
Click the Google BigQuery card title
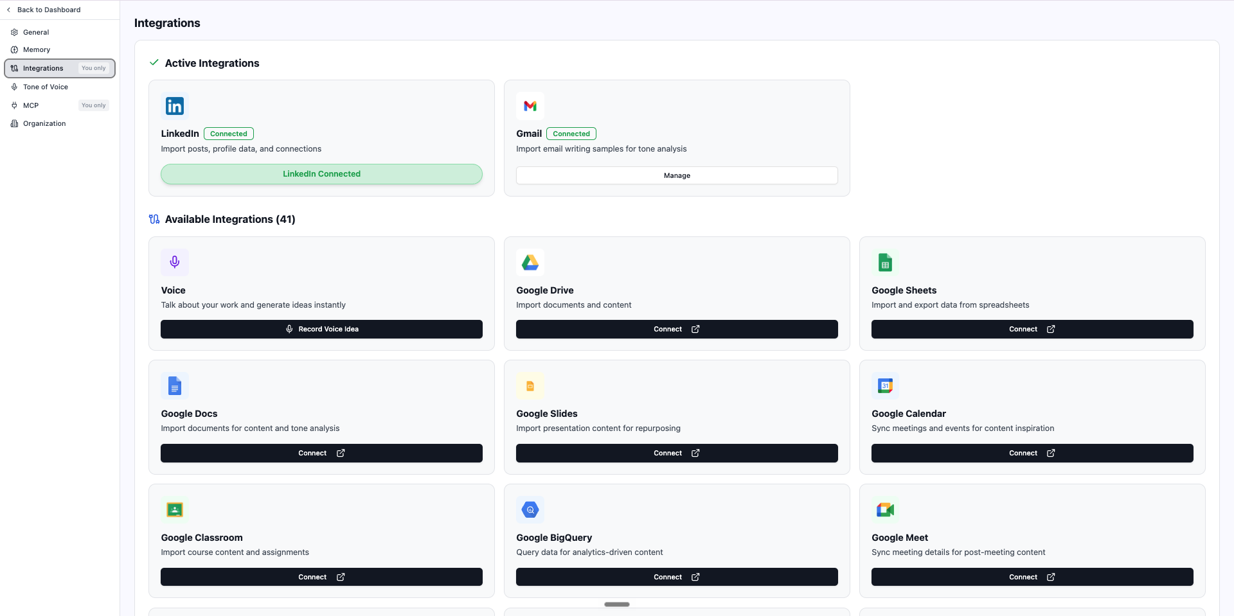(x=554, y=538)
